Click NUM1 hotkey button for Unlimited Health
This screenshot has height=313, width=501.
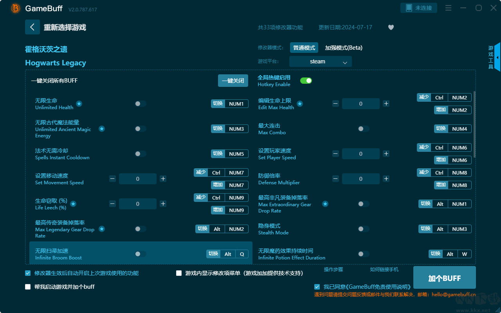click(230, 104)
